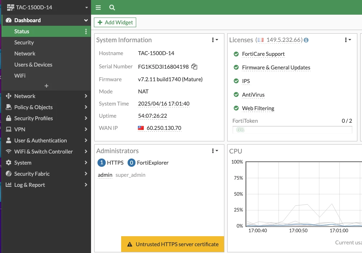The width and height of the screenshot is (362, 253).
Task: Click the Web Filtering license entry
Action: [258, 108]
